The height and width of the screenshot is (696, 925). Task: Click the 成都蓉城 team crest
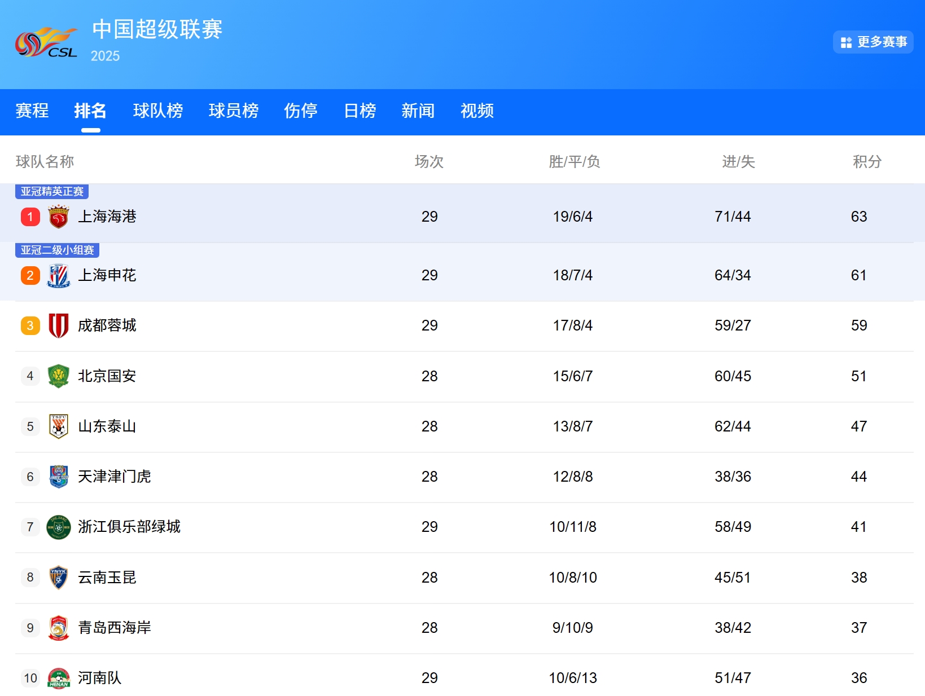(59, 326)
